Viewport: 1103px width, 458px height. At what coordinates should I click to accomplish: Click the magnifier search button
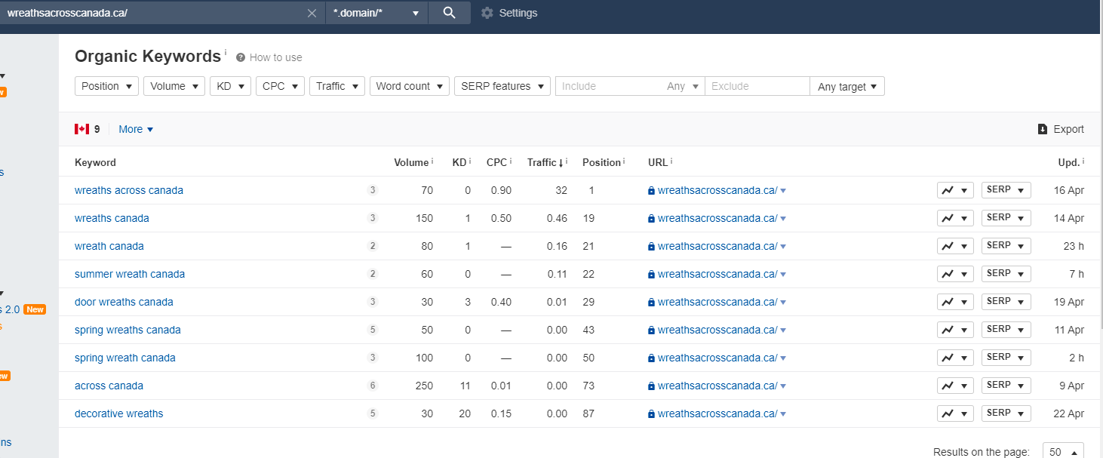(449, 13)
